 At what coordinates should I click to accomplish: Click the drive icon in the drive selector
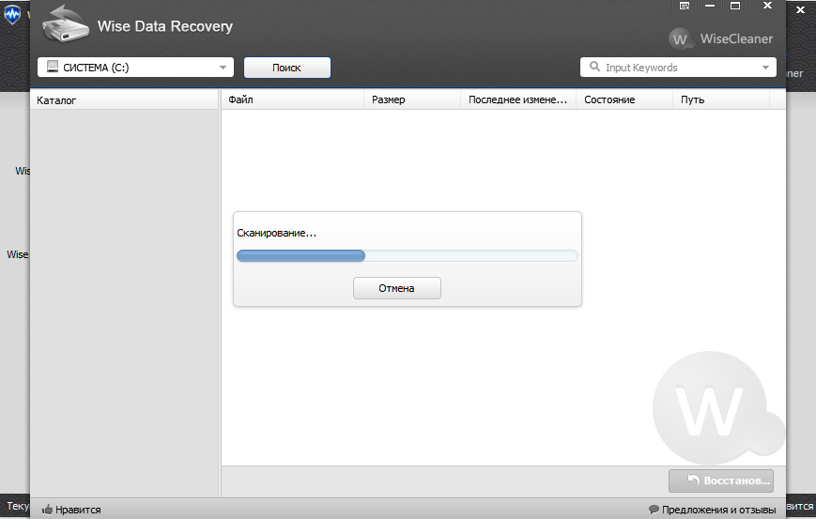53,67
